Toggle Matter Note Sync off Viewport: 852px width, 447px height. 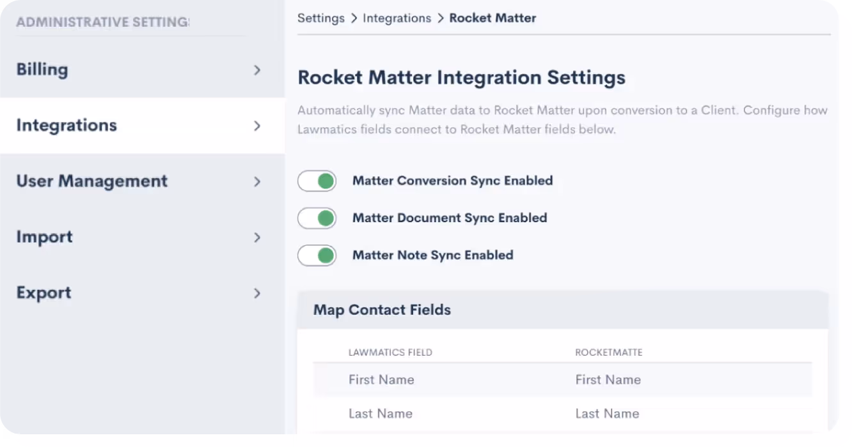click(317, 255)
